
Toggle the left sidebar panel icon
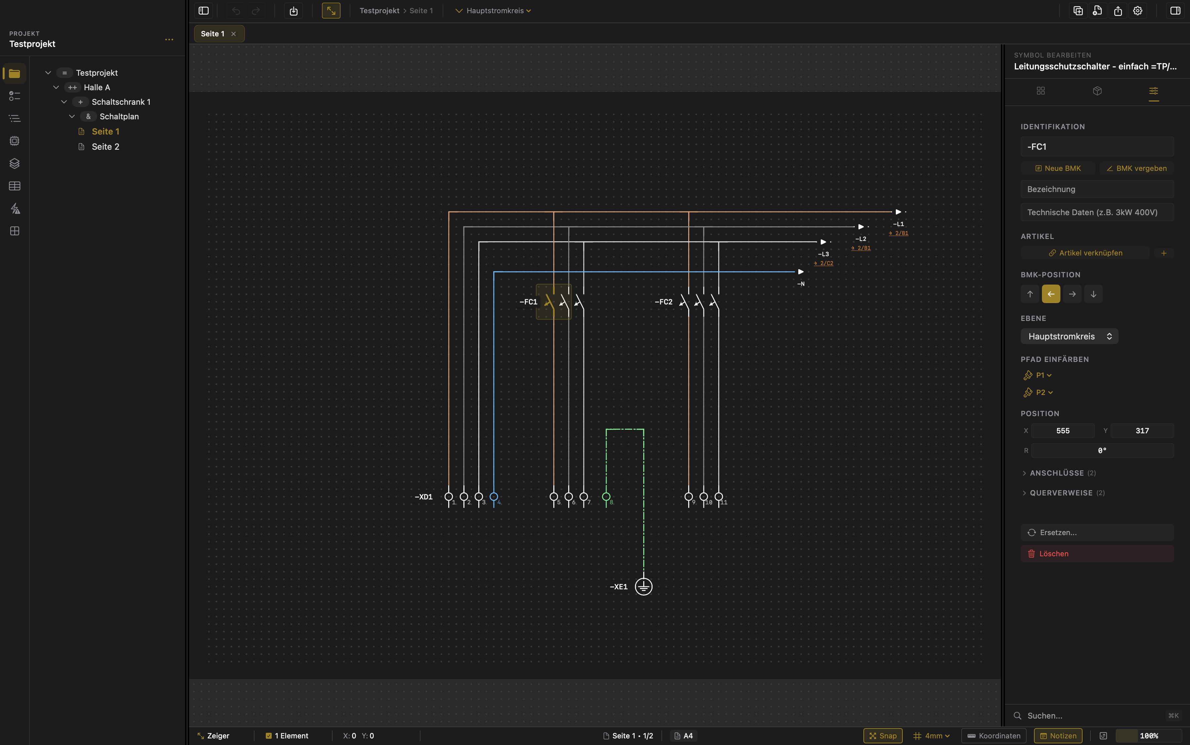204,11
